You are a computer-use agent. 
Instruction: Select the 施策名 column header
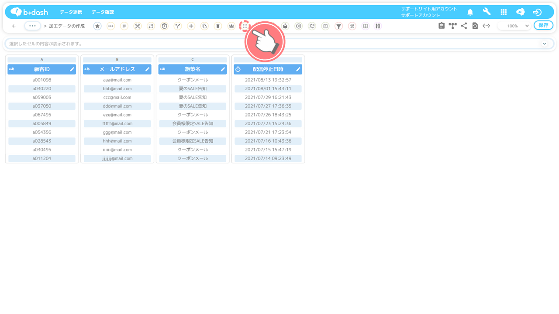(x=193, y=69)
